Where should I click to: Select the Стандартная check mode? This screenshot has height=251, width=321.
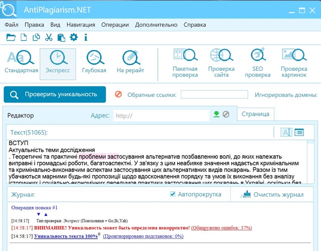pyautogui.click(x=21, y=62)
